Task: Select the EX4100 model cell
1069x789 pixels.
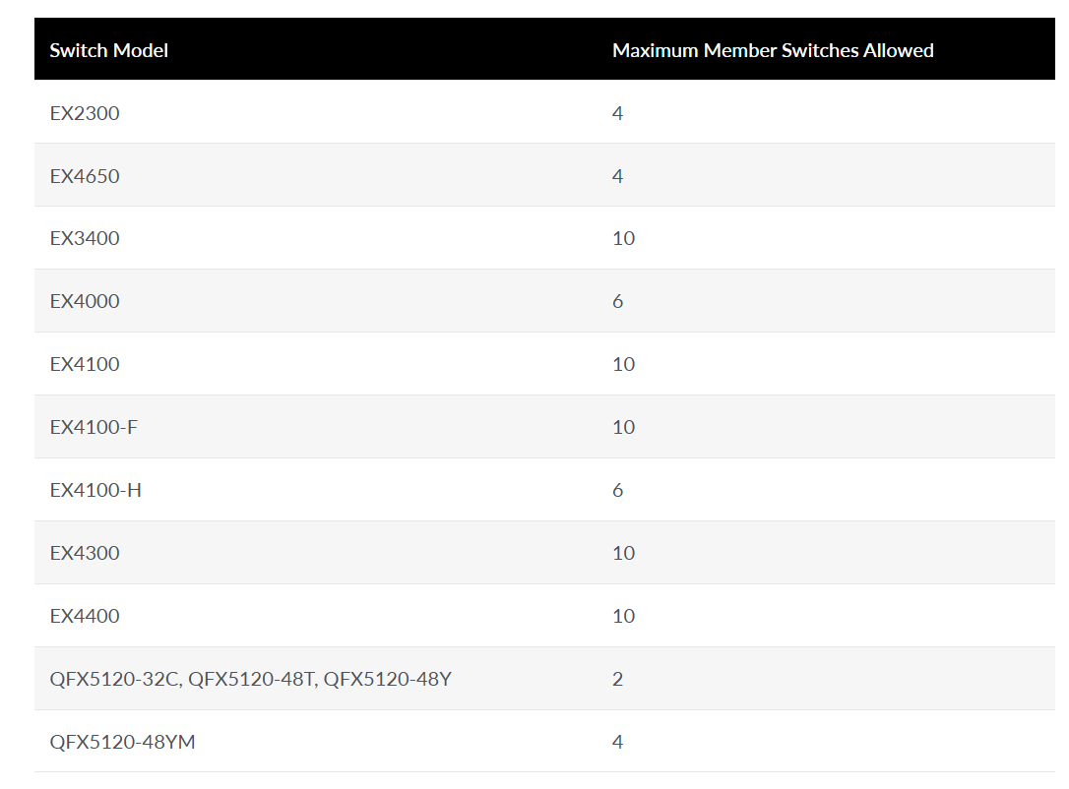Action: click(85, 365)
